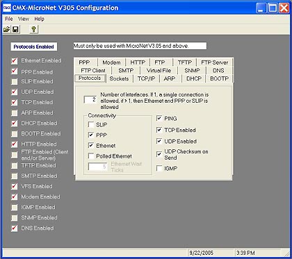Toggle the sidebar UDP Enabled checkbox
The width and height of the screenshot is (292, 259).
tap(15, 92)
